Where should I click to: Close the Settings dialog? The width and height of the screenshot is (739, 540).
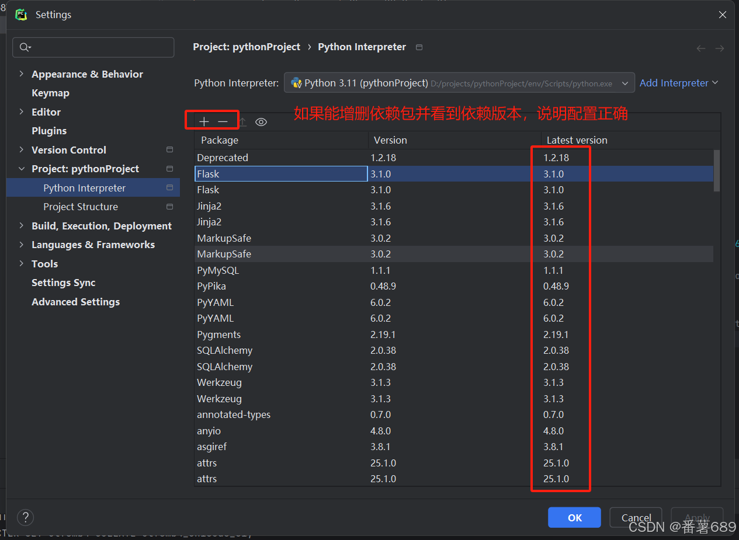tap(723, 15)
